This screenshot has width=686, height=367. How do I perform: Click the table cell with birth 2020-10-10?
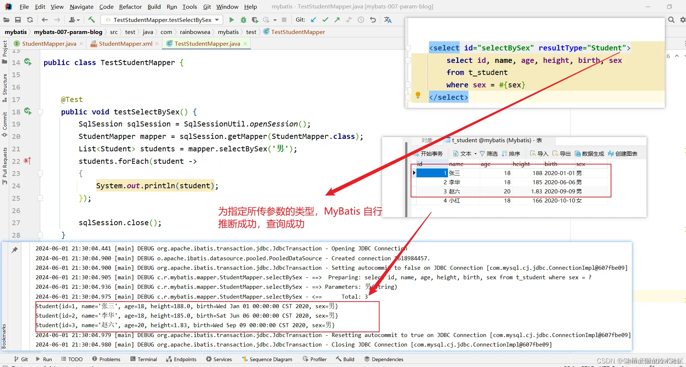pyautogui.click(x=559, y=200)
